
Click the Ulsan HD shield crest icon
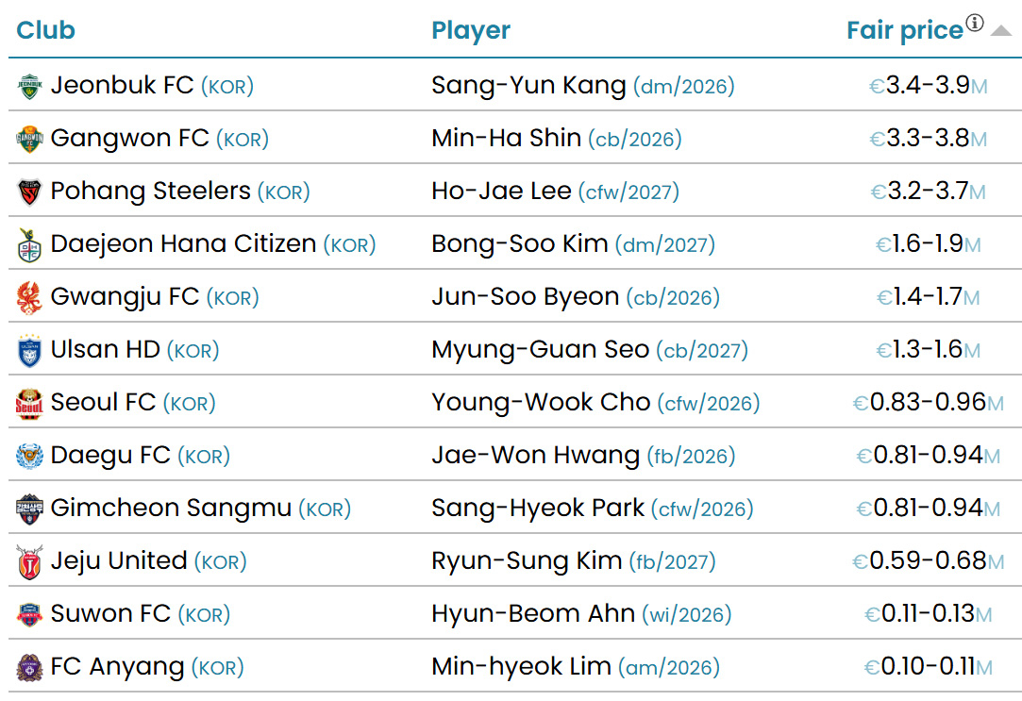point(29,351)
